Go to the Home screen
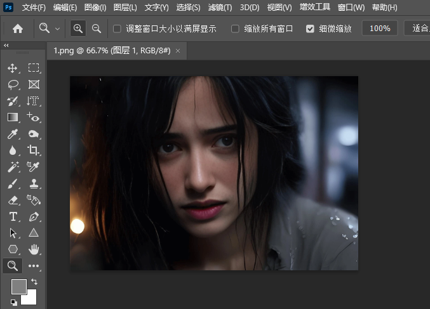Image resolution: width=430 pixels, height=309 pixels. [x=18, y=29]
